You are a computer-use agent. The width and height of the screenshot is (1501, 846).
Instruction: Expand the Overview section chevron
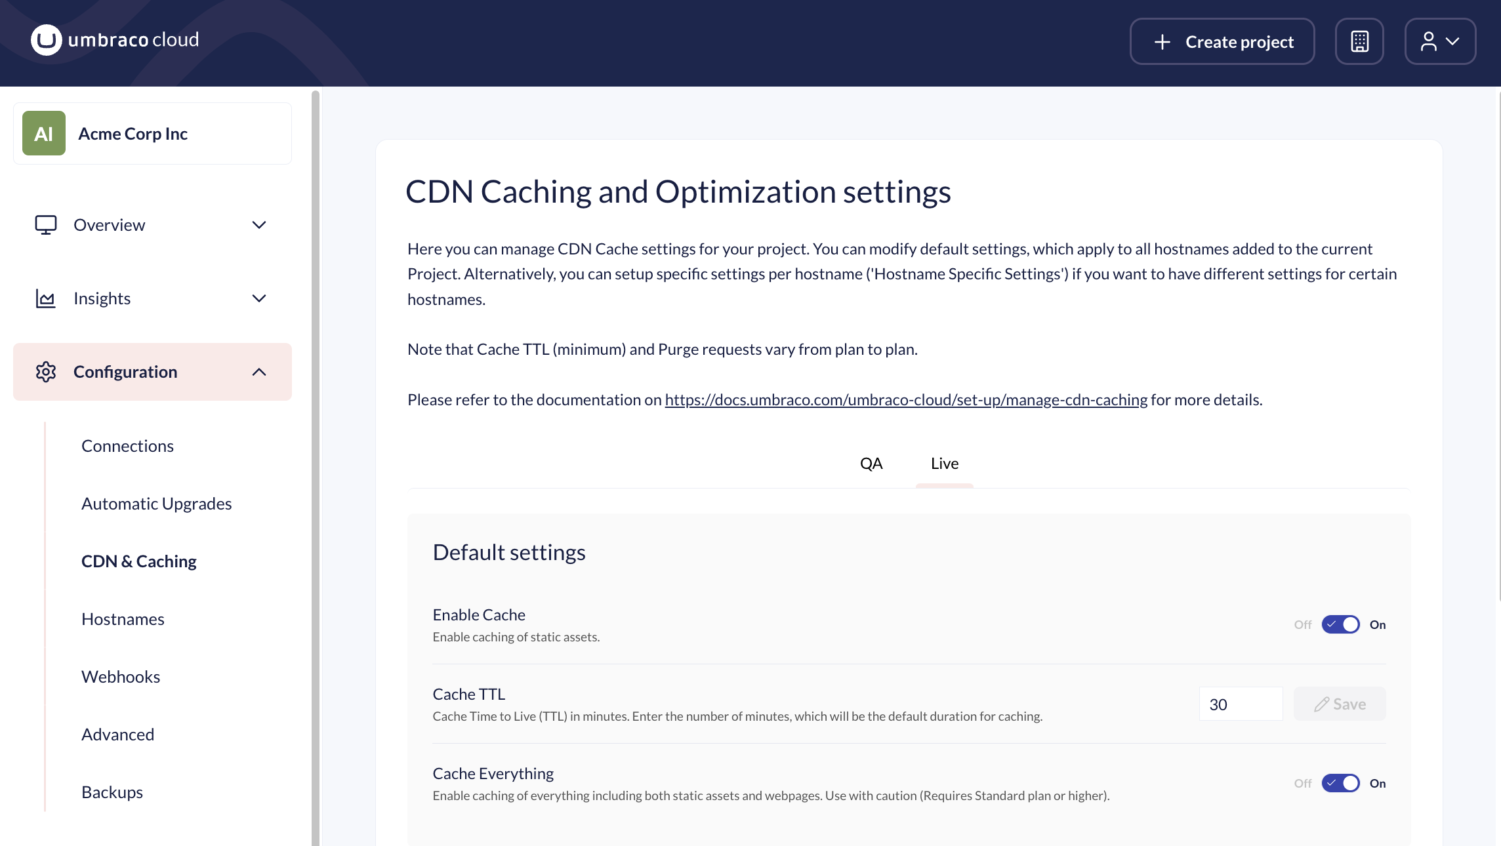coord(259,224)
